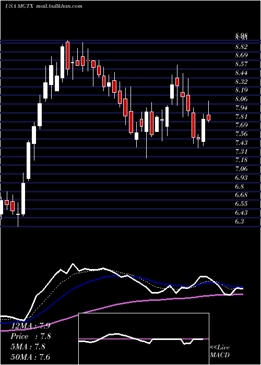Select the 6.55 price axis label
261x365 pixels.
coord(241,204)
